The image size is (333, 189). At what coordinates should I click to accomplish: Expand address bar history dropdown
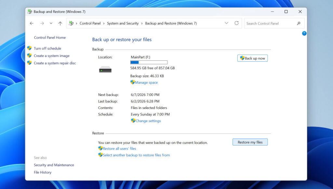tap(226, 23)
